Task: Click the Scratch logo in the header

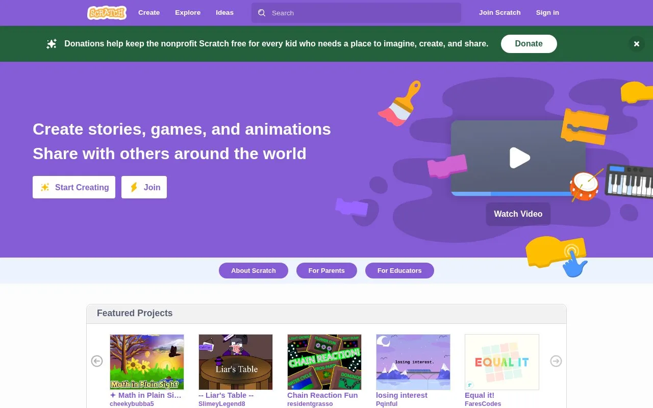Action: [x=107, y=13]
